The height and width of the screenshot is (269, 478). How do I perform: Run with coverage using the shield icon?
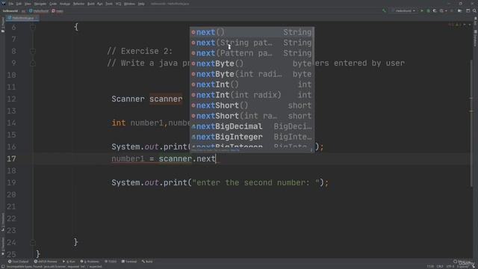pyautogui.click(x=435, y=10)
